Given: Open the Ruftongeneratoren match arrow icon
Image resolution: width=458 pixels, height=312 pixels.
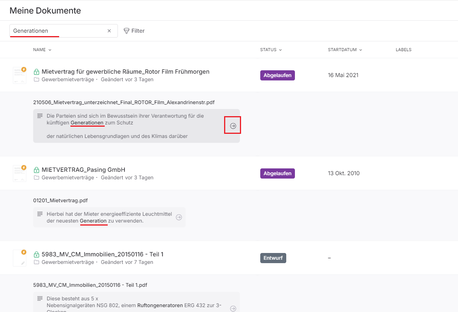Looking at the screenshot, I should pyautogui.click(x=233, y=308).
